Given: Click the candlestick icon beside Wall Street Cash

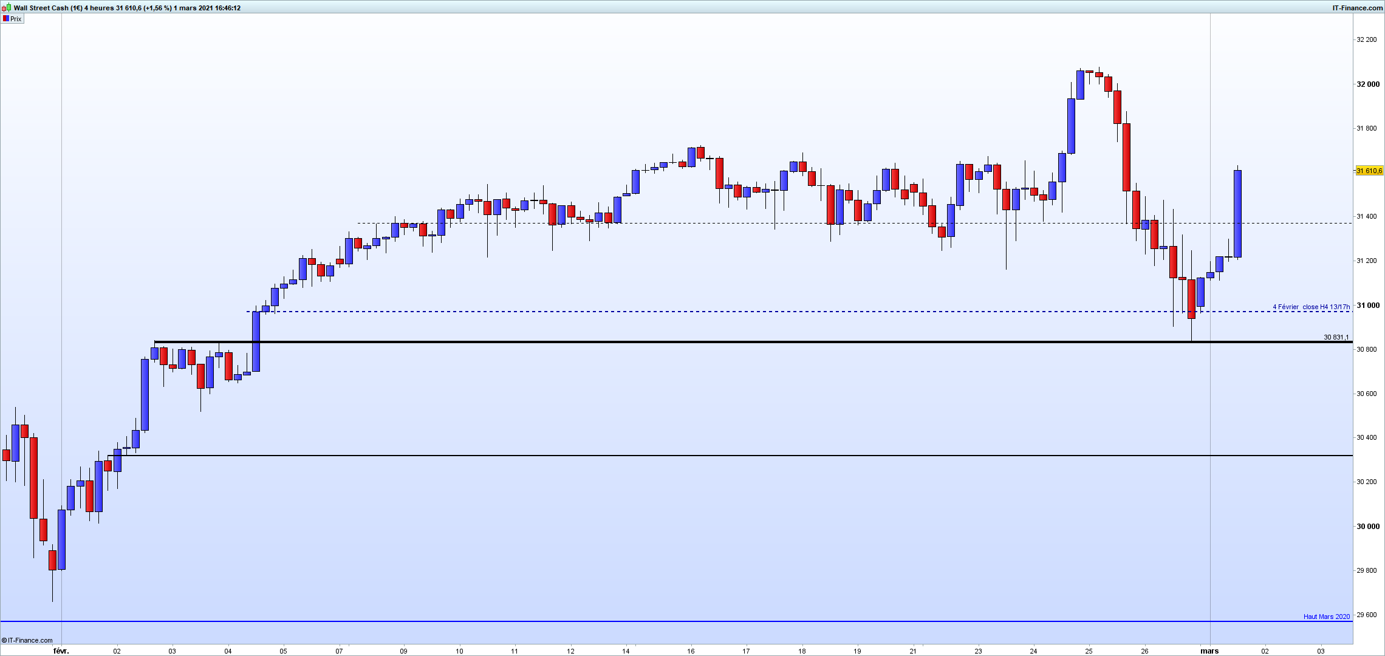Looking at the screenshot, I should 6,8.
